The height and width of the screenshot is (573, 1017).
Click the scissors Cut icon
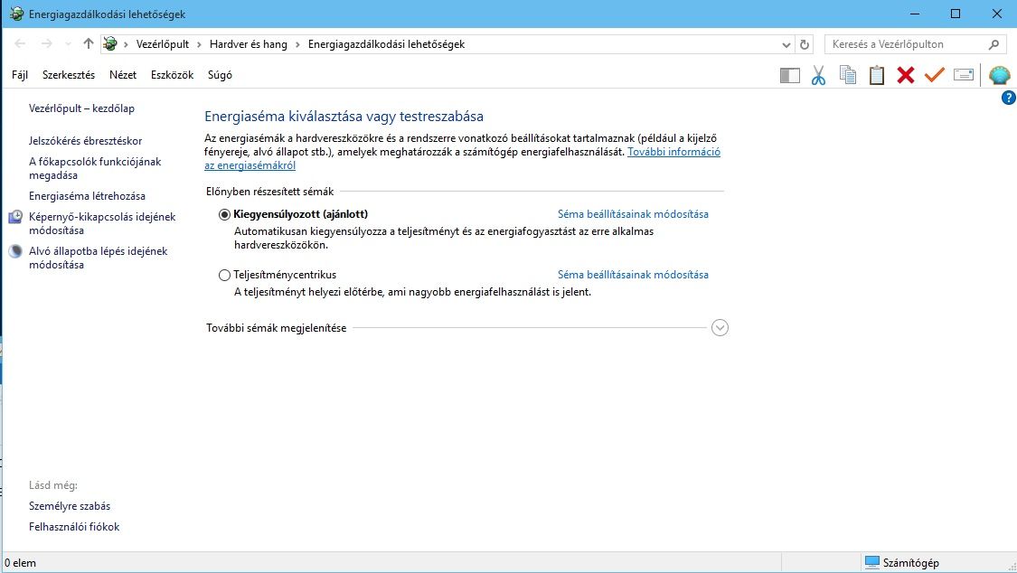pos(818,75)
